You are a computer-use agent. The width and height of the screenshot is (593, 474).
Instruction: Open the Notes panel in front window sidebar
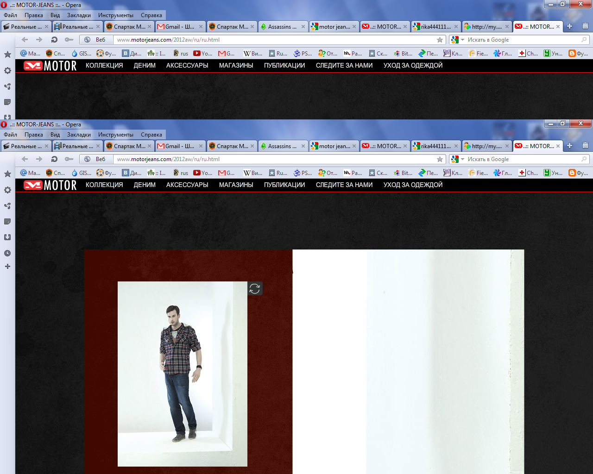7,222
